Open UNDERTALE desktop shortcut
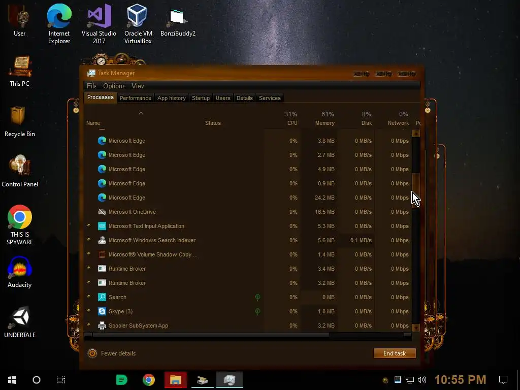520x390 pixels. (x=20, y=322)
